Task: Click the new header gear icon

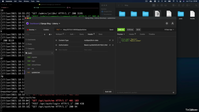Action: click(x=56, y=50)
